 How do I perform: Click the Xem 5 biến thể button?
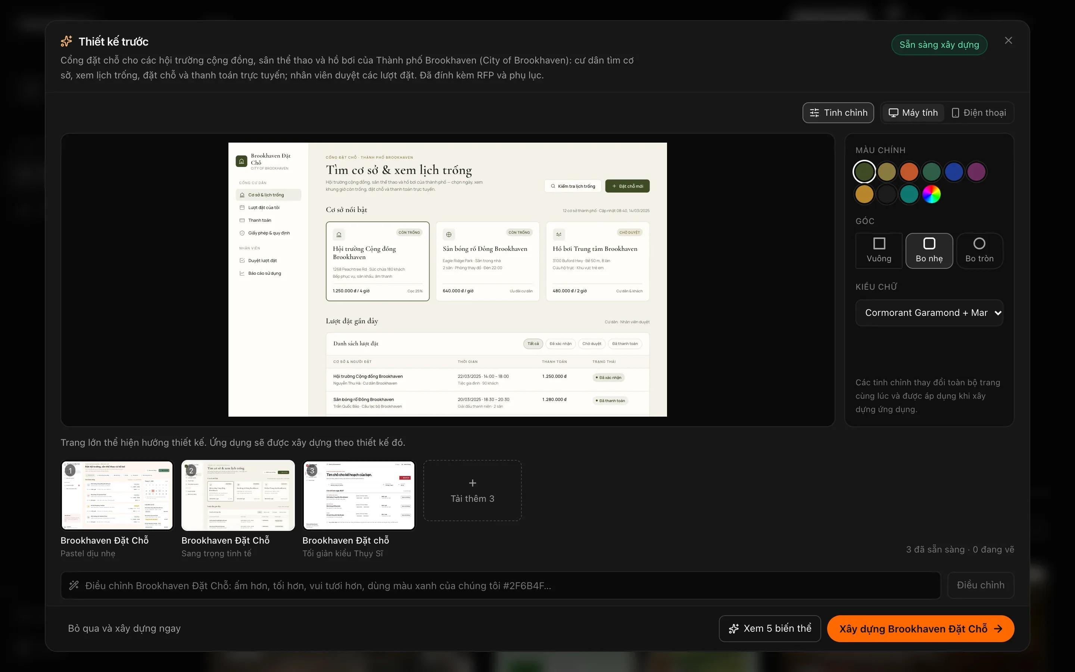(769, 628)
